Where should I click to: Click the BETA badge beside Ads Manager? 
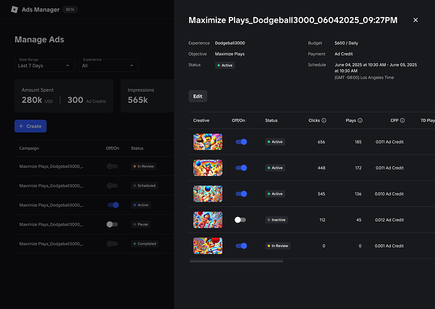pos(70,9)
